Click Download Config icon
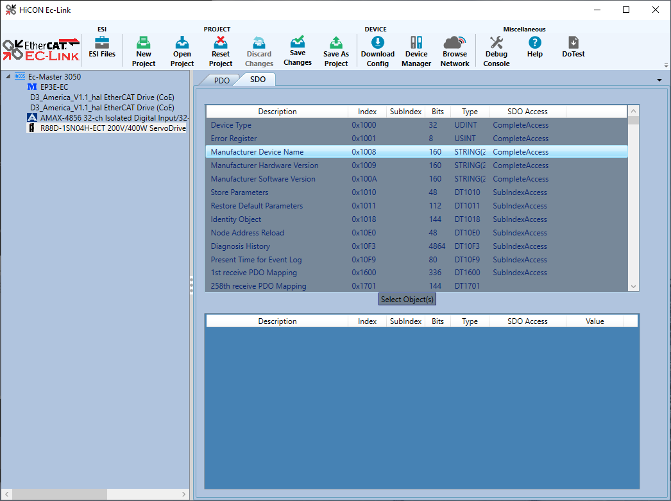The height and width of the screenshot is (501, 671). tap(378, 51)
